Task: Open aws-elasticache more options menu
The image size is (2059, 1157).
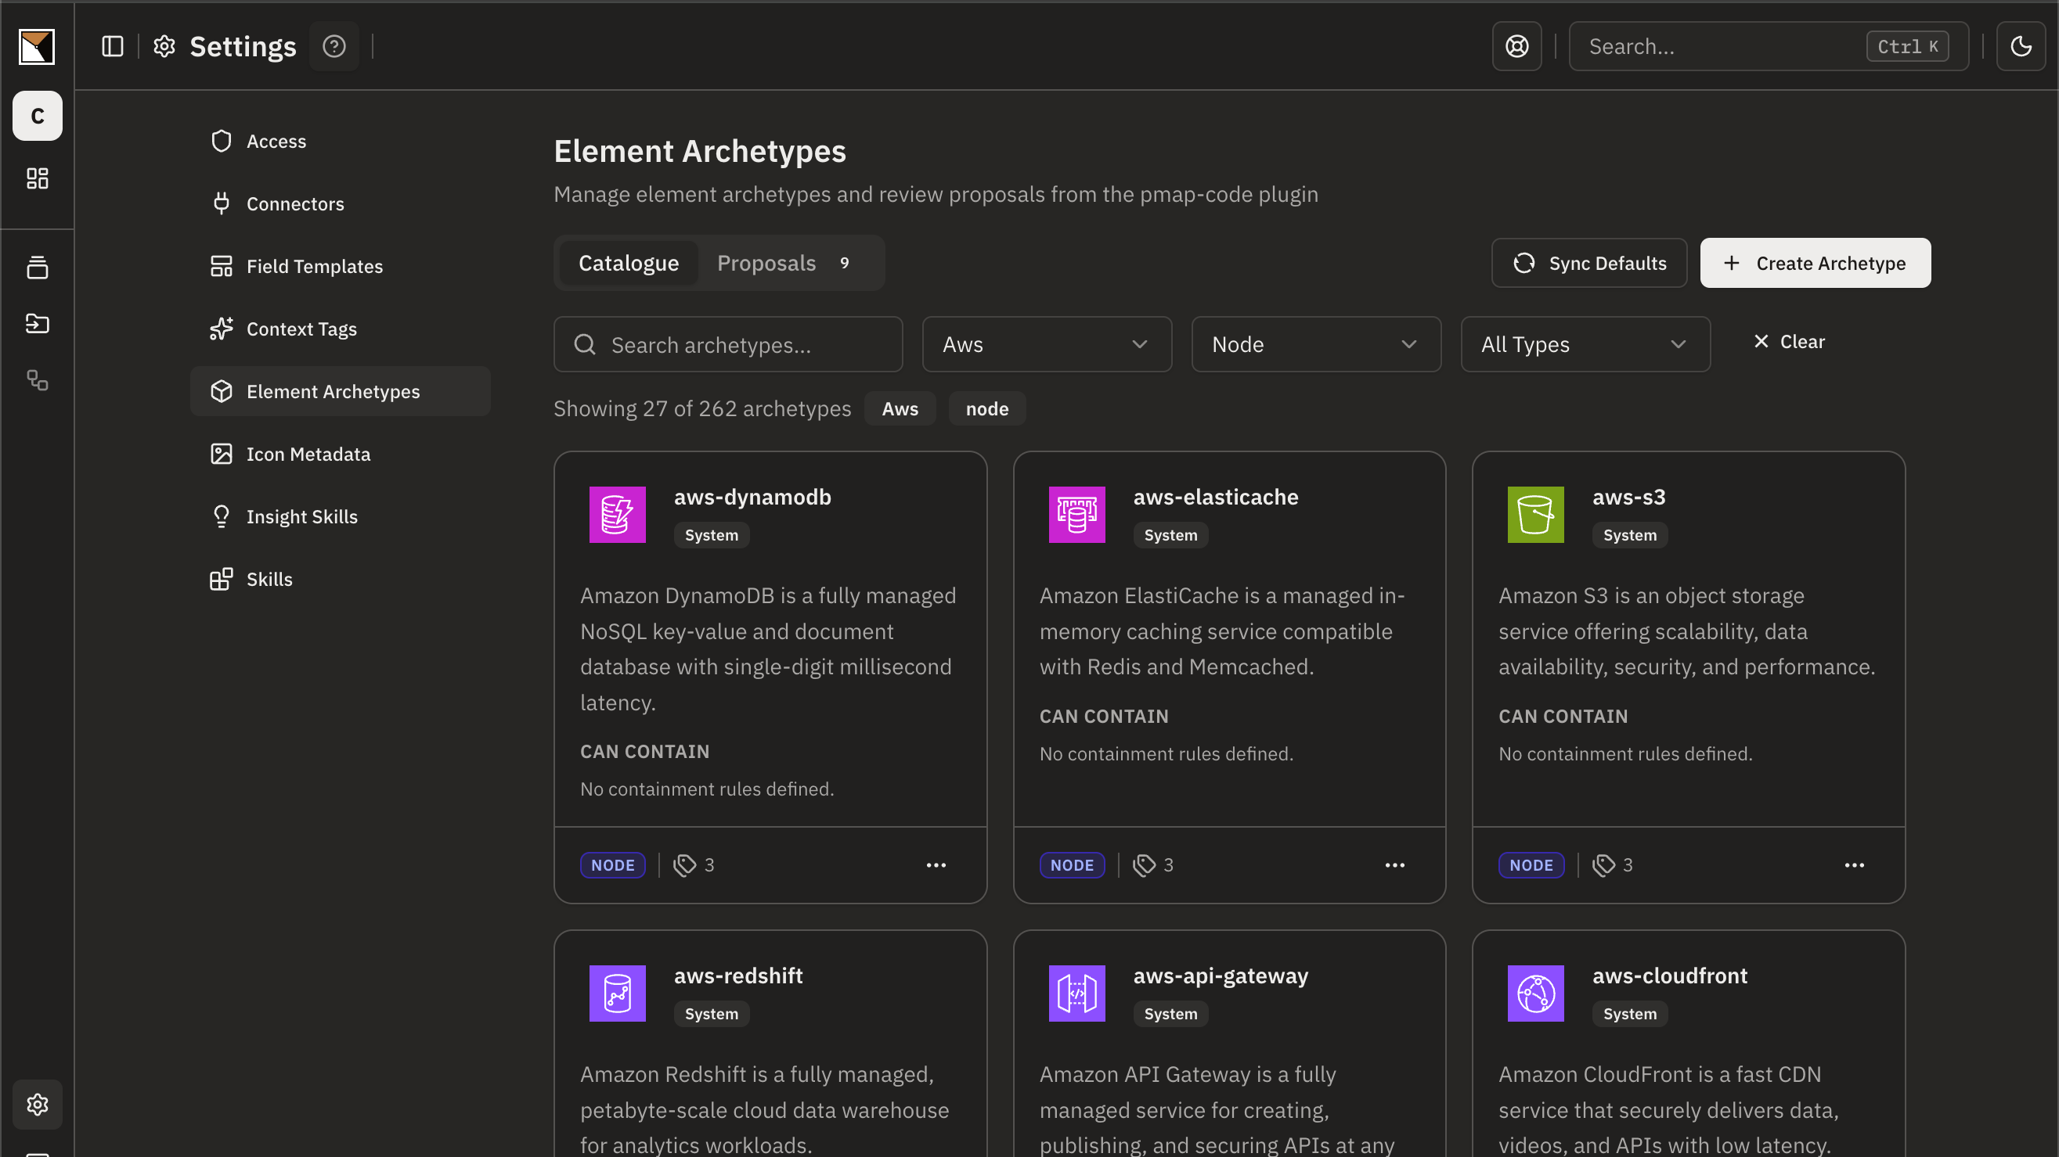Action: (1394, 864)
